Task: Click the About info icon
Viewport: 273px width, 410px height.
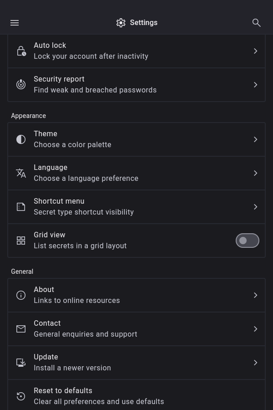Action: click(x=21, y=295)
